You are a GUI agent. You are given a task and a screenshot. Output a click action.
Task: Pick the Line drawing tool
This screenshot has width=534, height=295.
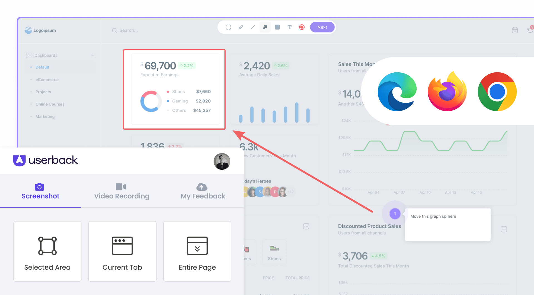point(253,27)
